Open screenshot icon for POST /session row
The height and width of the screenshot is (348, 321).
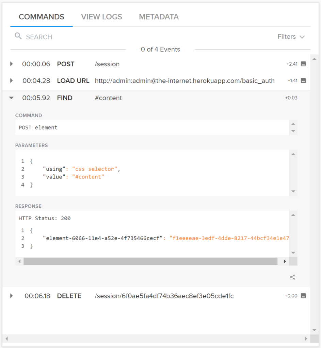point(303,64)
